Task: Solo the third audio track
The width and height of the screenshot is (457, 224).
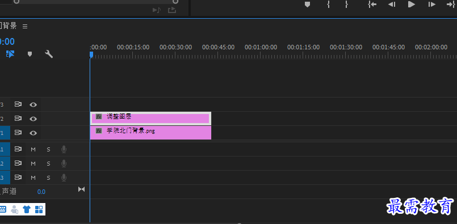Action: [x=48, y=177]
